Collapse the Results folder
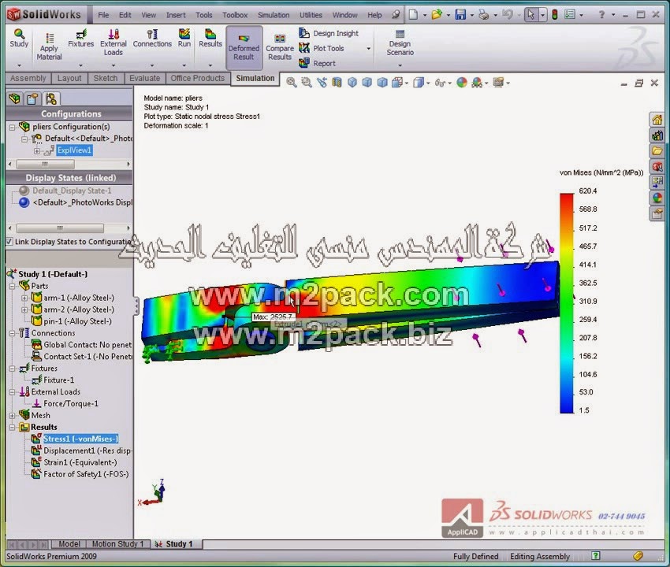 click(12, 427)
